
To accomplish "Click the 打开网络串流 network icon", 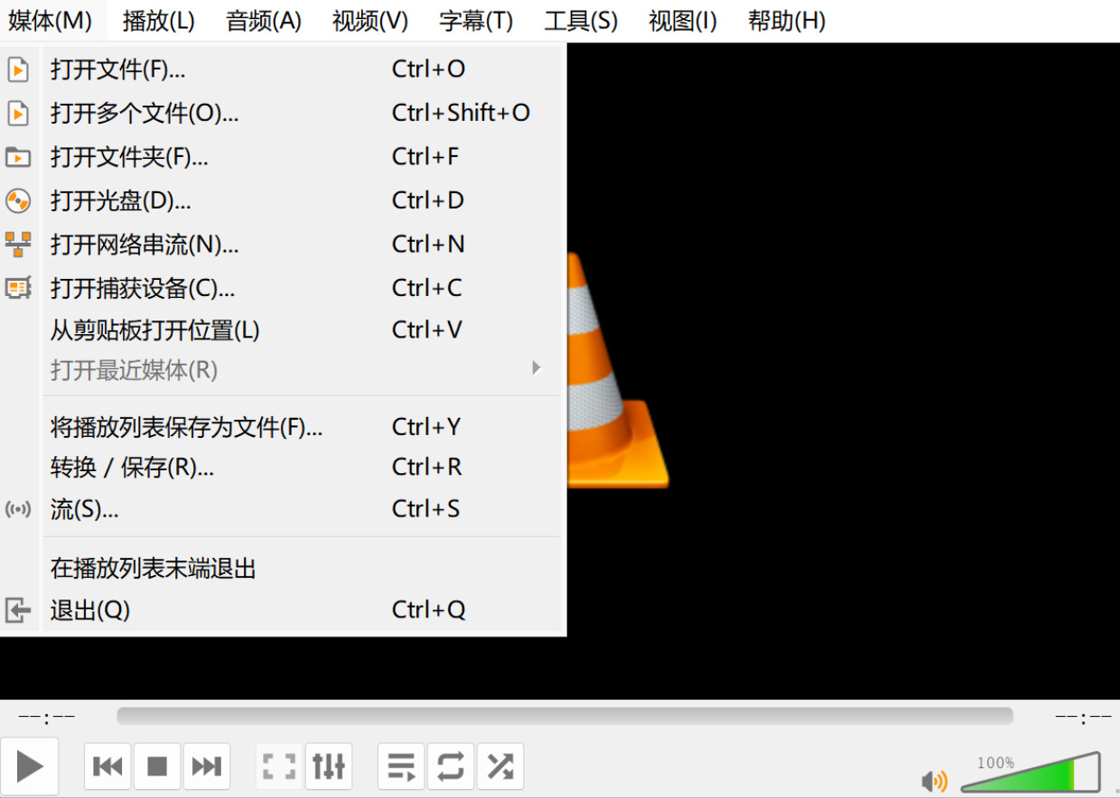I will [x=18, y=244].
